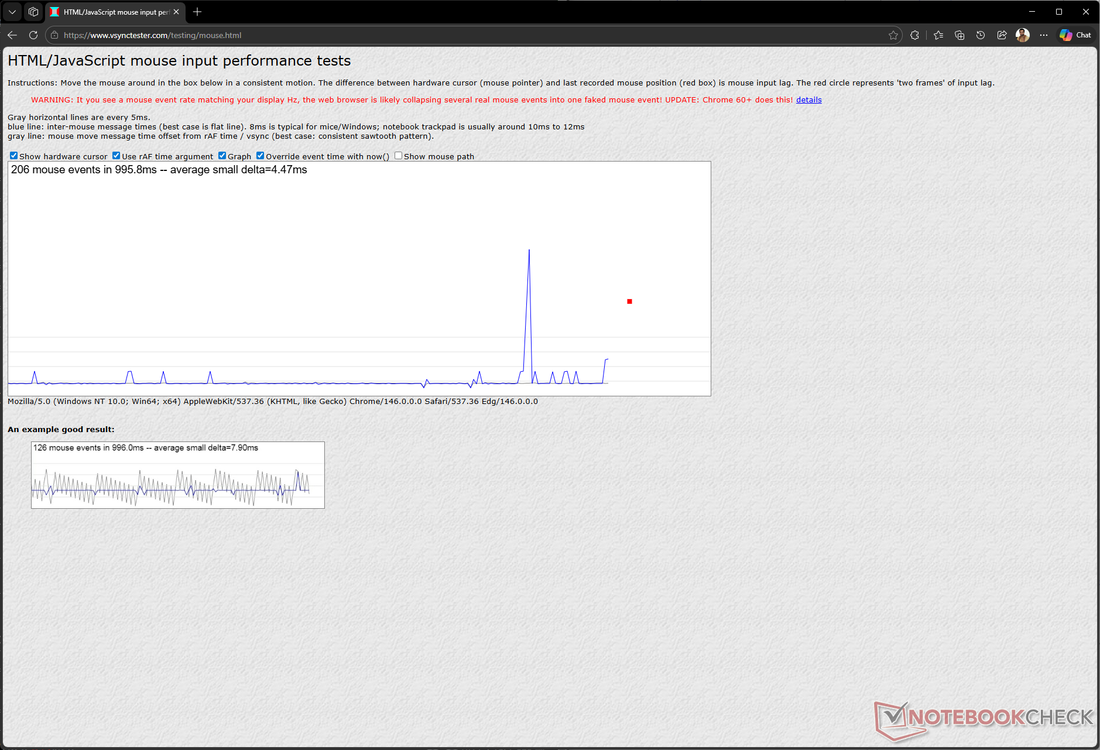Open the Favorites list icon

938,35
